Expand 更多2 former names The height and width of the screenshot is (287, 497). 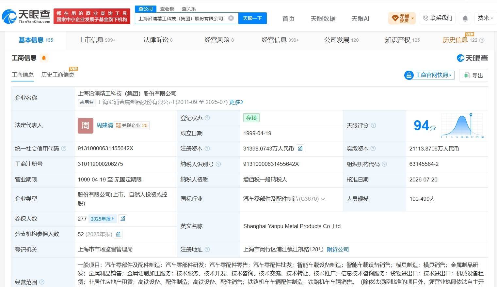point(236,102)
